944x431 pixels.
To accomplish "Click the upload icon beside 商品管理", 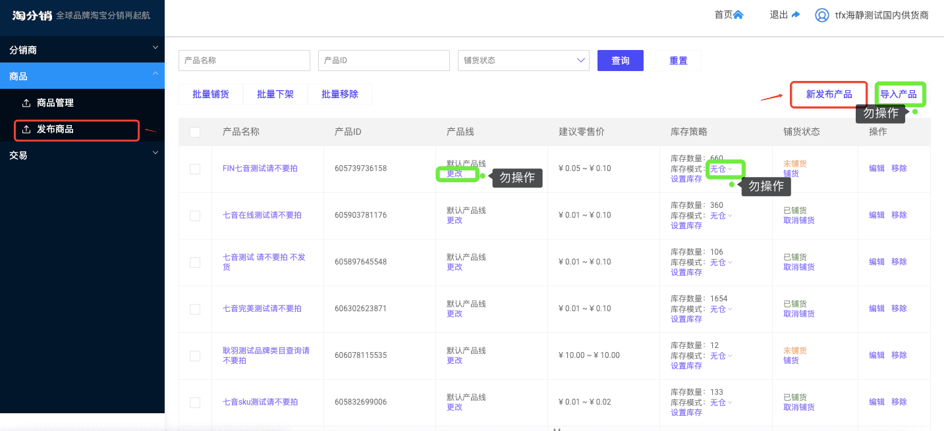I will point(26,103).
